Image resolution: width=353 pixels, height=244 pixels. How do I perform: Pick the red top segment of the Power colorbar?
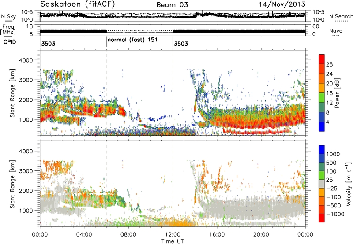click(322, 59)
